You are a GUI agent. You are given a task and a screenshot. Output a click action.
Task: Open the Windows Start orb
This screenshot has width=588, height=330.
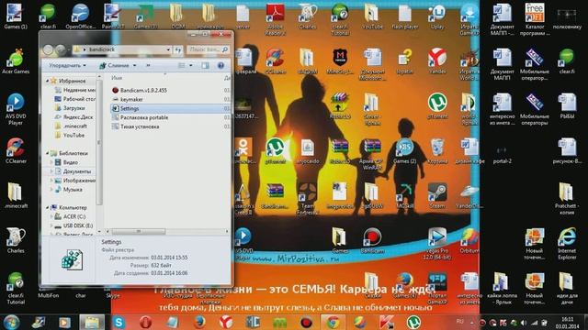click(11, 322)
